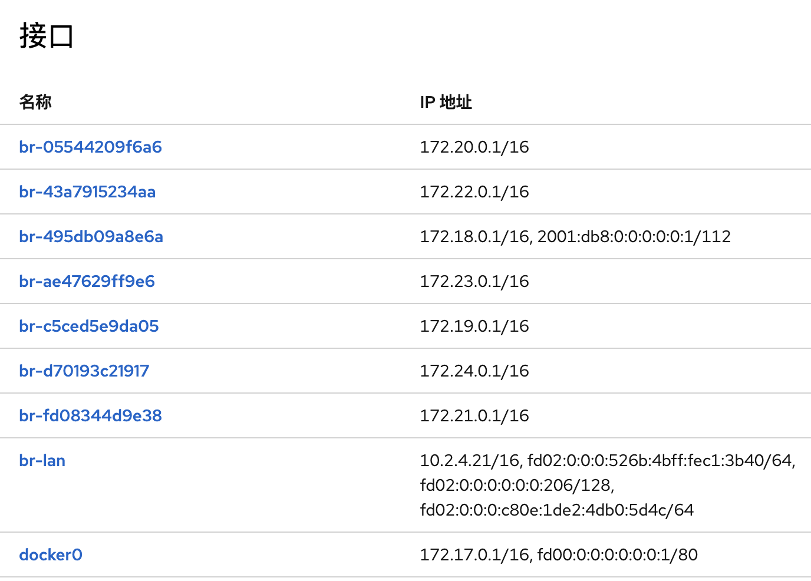Click the 172.23.0.1/16 address cell
Viewport: 811px width, 581px height.
click(474, 281)
